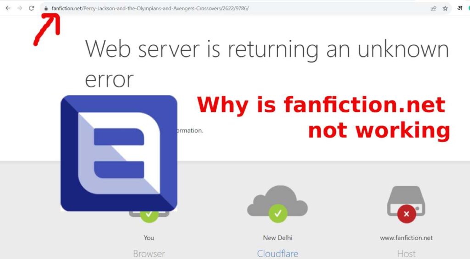Open the Hindi translate extension icon

pyautogui.click(x=459, y=8)
